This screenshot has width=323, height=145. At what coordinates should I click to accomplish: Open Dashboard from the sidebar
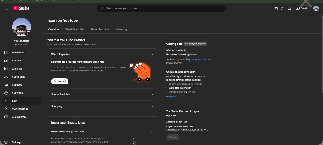pyautogui.click(x=22, y=53)
